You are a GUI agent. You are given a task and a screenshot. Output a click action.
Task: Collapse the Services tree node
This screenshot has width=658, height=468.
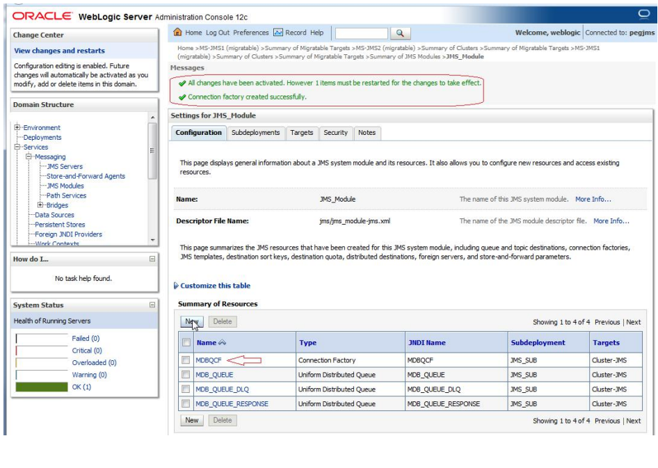[x=17, y=147]
